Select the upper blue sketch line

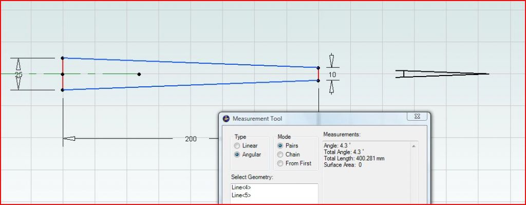(191, 63)
